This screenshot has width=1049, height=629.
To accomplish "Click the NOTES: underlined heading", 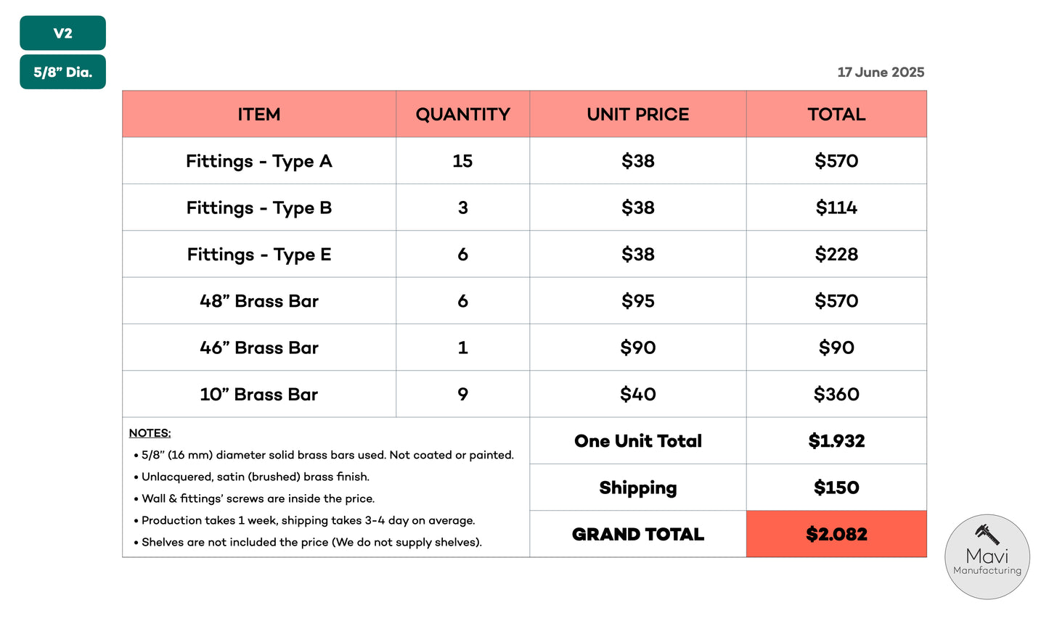I will [x=150, y=433].
